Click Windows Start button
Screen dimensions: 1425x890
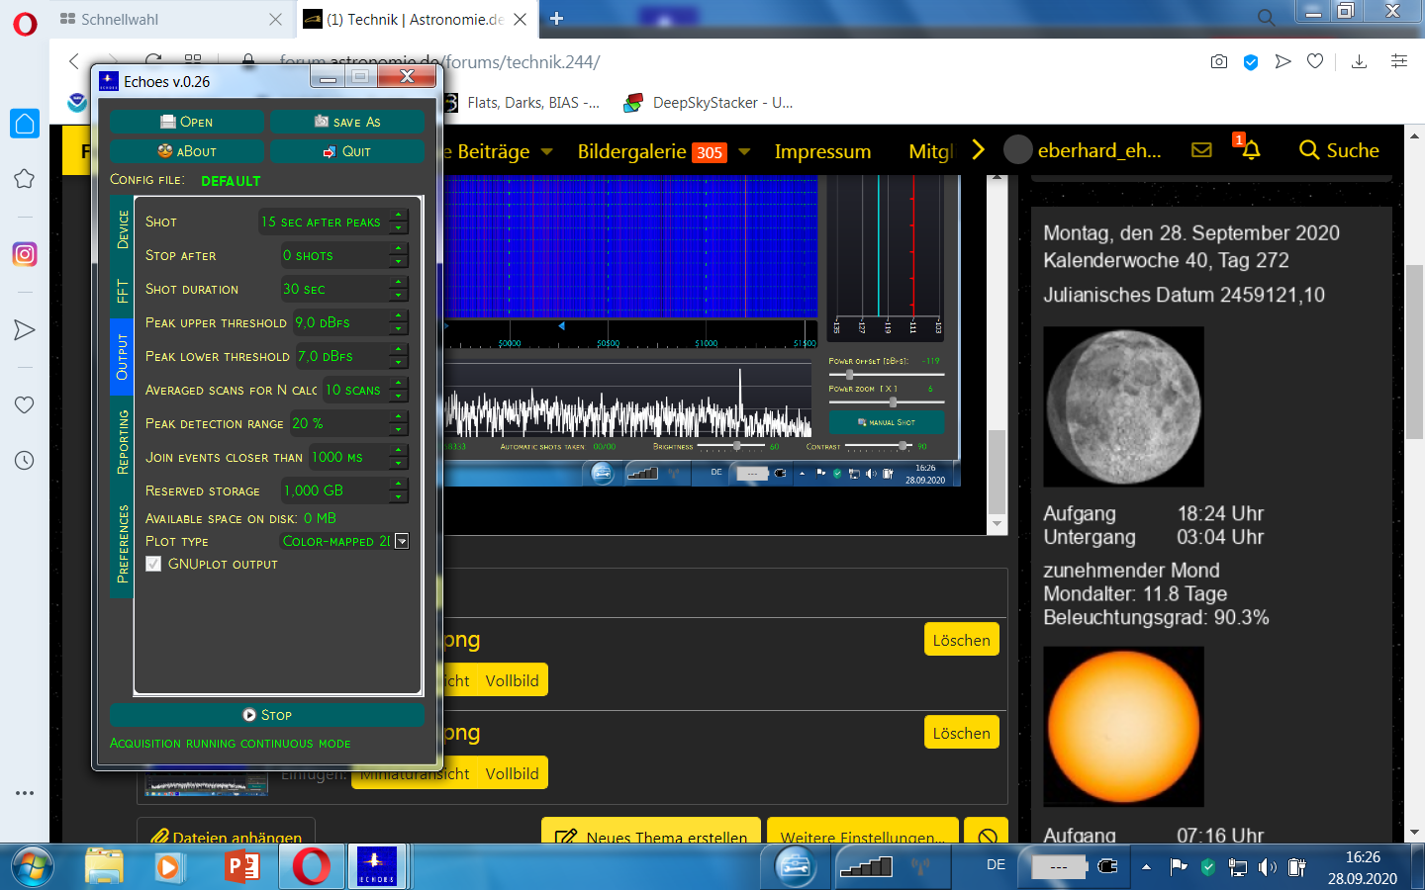tap(32, 867)
